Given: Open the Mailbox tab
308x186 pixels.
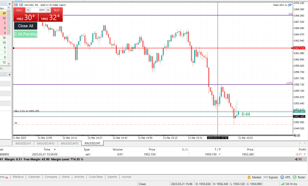Looking at the screenshot, I should [x=18, y=177].
